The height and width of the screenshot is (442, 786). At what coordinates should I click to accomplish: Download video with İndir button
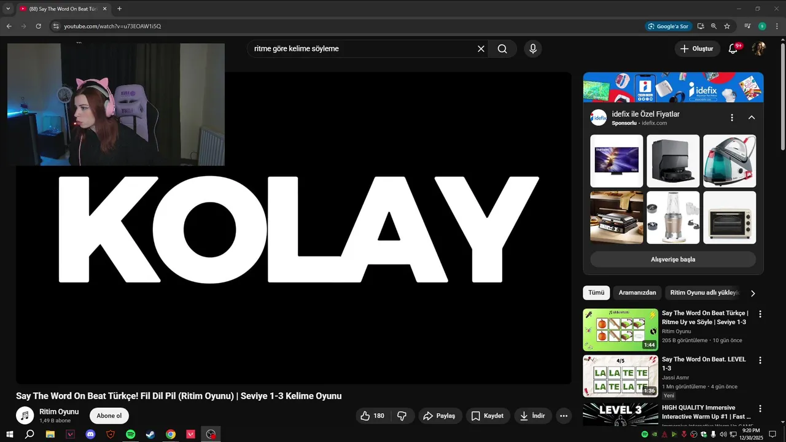(x=533, y=416)
